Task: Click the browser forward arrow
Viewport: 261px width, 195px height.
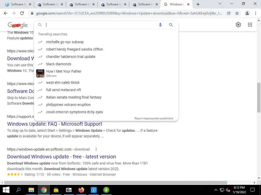Action: pyautogui.click(x=14, y=13)
